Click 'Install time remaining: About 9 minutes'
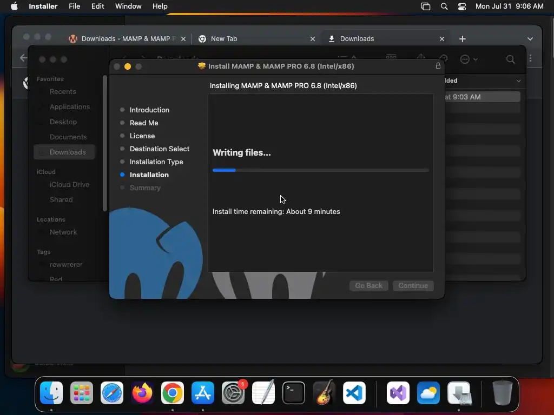 pyautogui.click(x=276, y=211)
